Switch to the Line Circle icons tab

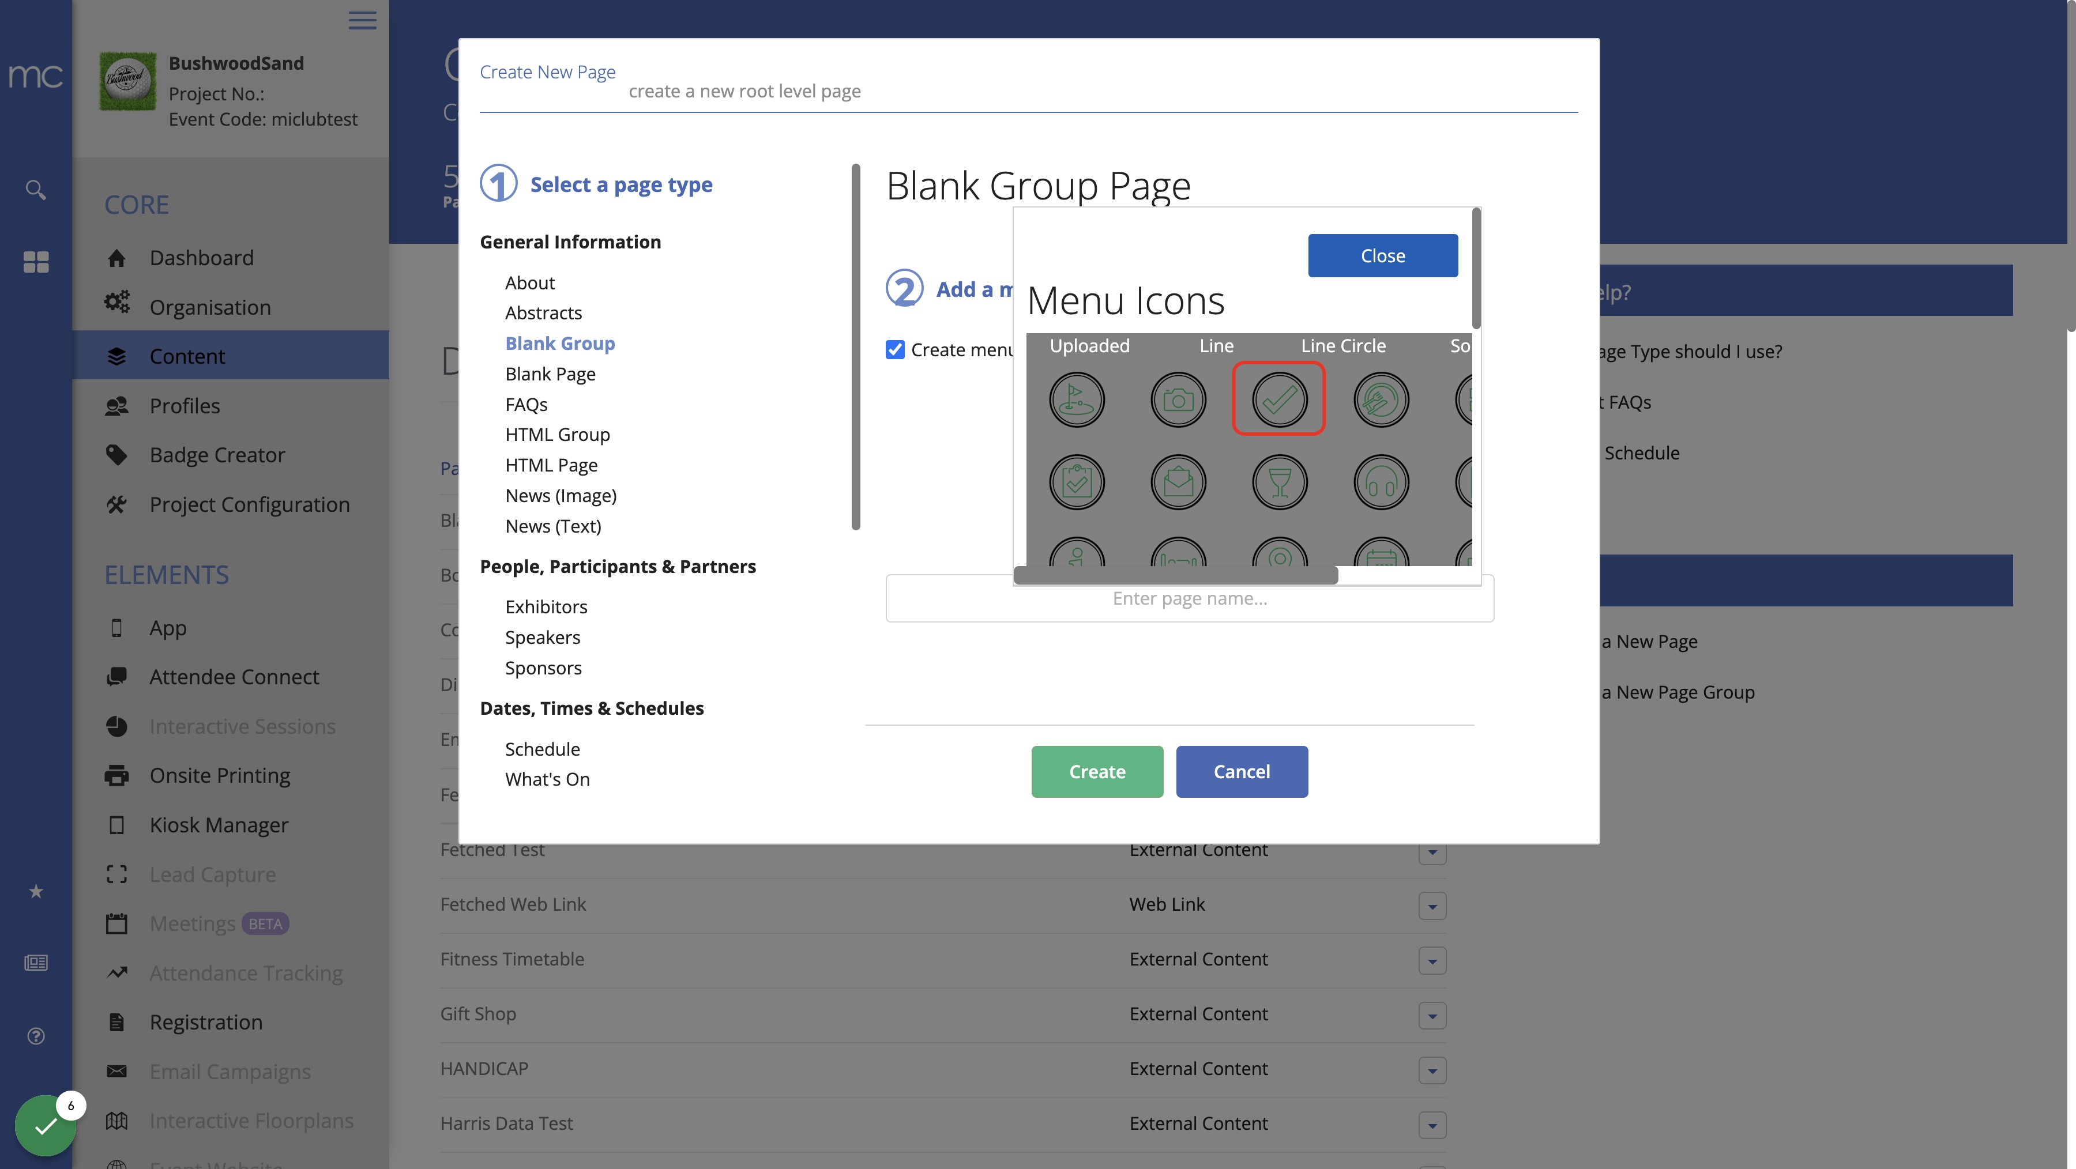pos(1342,346)
